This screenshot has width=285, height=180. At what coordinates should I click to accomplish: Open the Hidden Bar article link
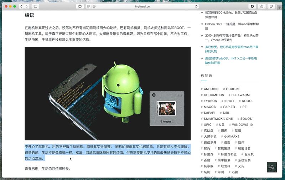(232, 26)
